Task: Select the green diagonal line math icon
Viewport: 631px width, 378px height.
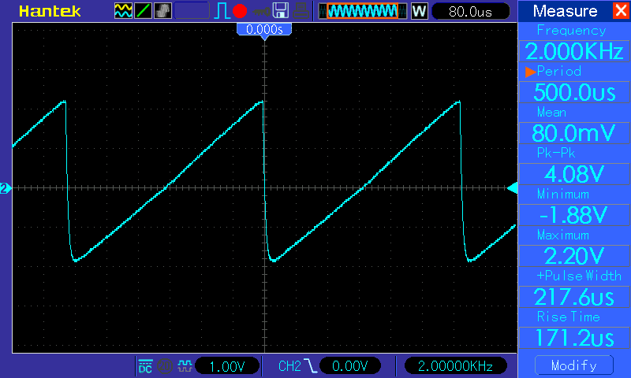Action: (143, 11)
